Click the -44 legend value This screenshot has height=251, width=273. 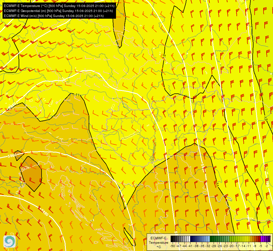point(184,246)
